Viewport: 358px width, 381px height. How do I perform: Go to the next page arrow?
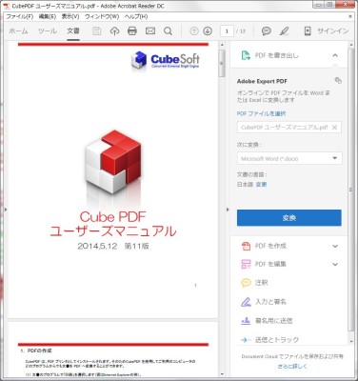[x=208, y=31]
